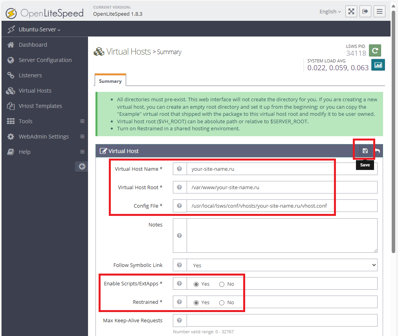Click into Virtual Host Name field
This screenshot has height=336, width=398.
[x=282, y=169]
